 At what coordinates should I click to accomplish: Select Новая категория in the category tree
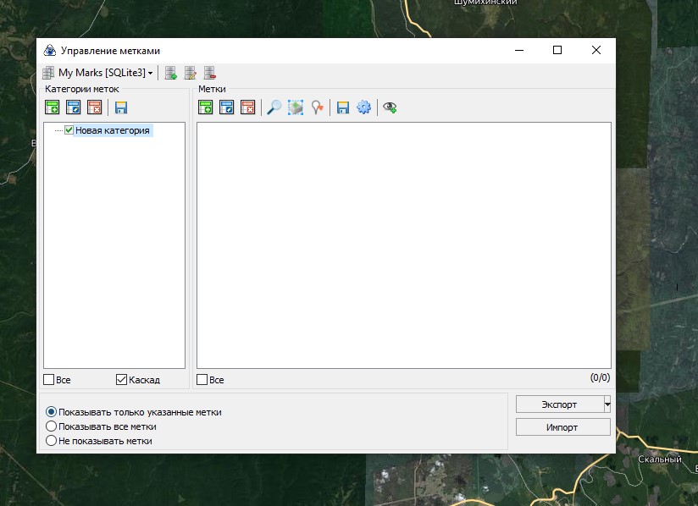[x=112, y=130]
